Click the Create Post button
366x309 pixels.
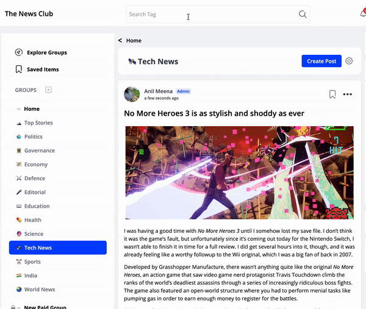pyautogui.click(x=321, y=61)
